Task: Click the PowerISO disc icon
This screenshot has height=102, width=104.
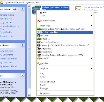Action: tap(38, 59)
